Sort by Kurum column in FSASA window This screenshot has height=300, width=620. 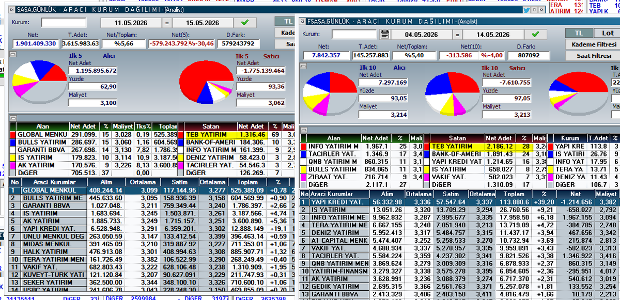(570, 138)
